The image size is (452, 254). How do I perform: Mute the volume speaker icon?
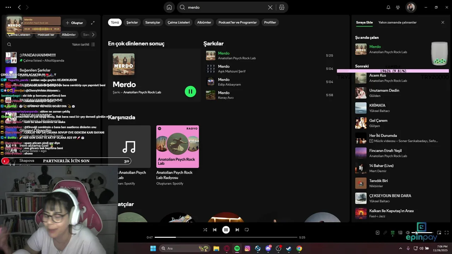click(x=408, y=232)
